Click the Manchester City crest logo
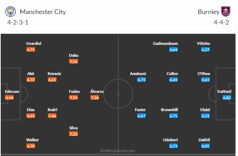The width and height of the screenshot is (238, 156). pyautogui.click(x=11, y=12)
